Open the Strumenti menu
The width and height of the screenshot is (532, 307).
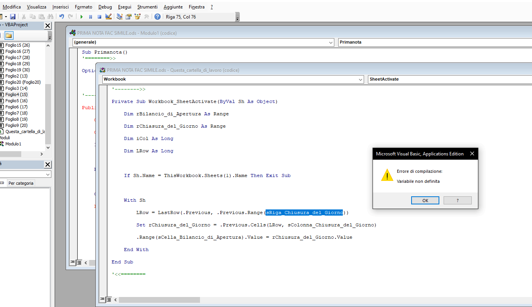[x=147, y=7]
